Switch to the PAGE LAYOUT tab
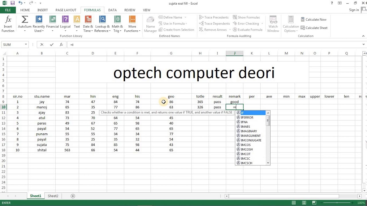The image size is (367, 206). [x=66, y=10]
